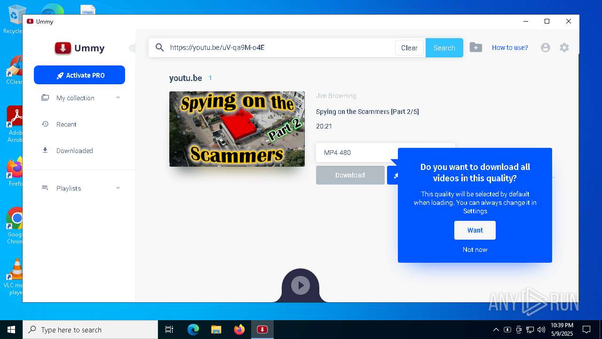Open Task View on the taskbar
The image size is (602, 339).
click(x=169, y=330)
